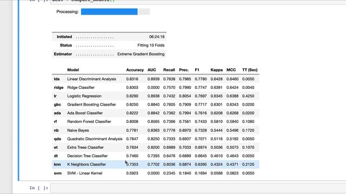Click the Random Forest Classifier model name
Screen dimensions: 346x194
click(89, 122)
